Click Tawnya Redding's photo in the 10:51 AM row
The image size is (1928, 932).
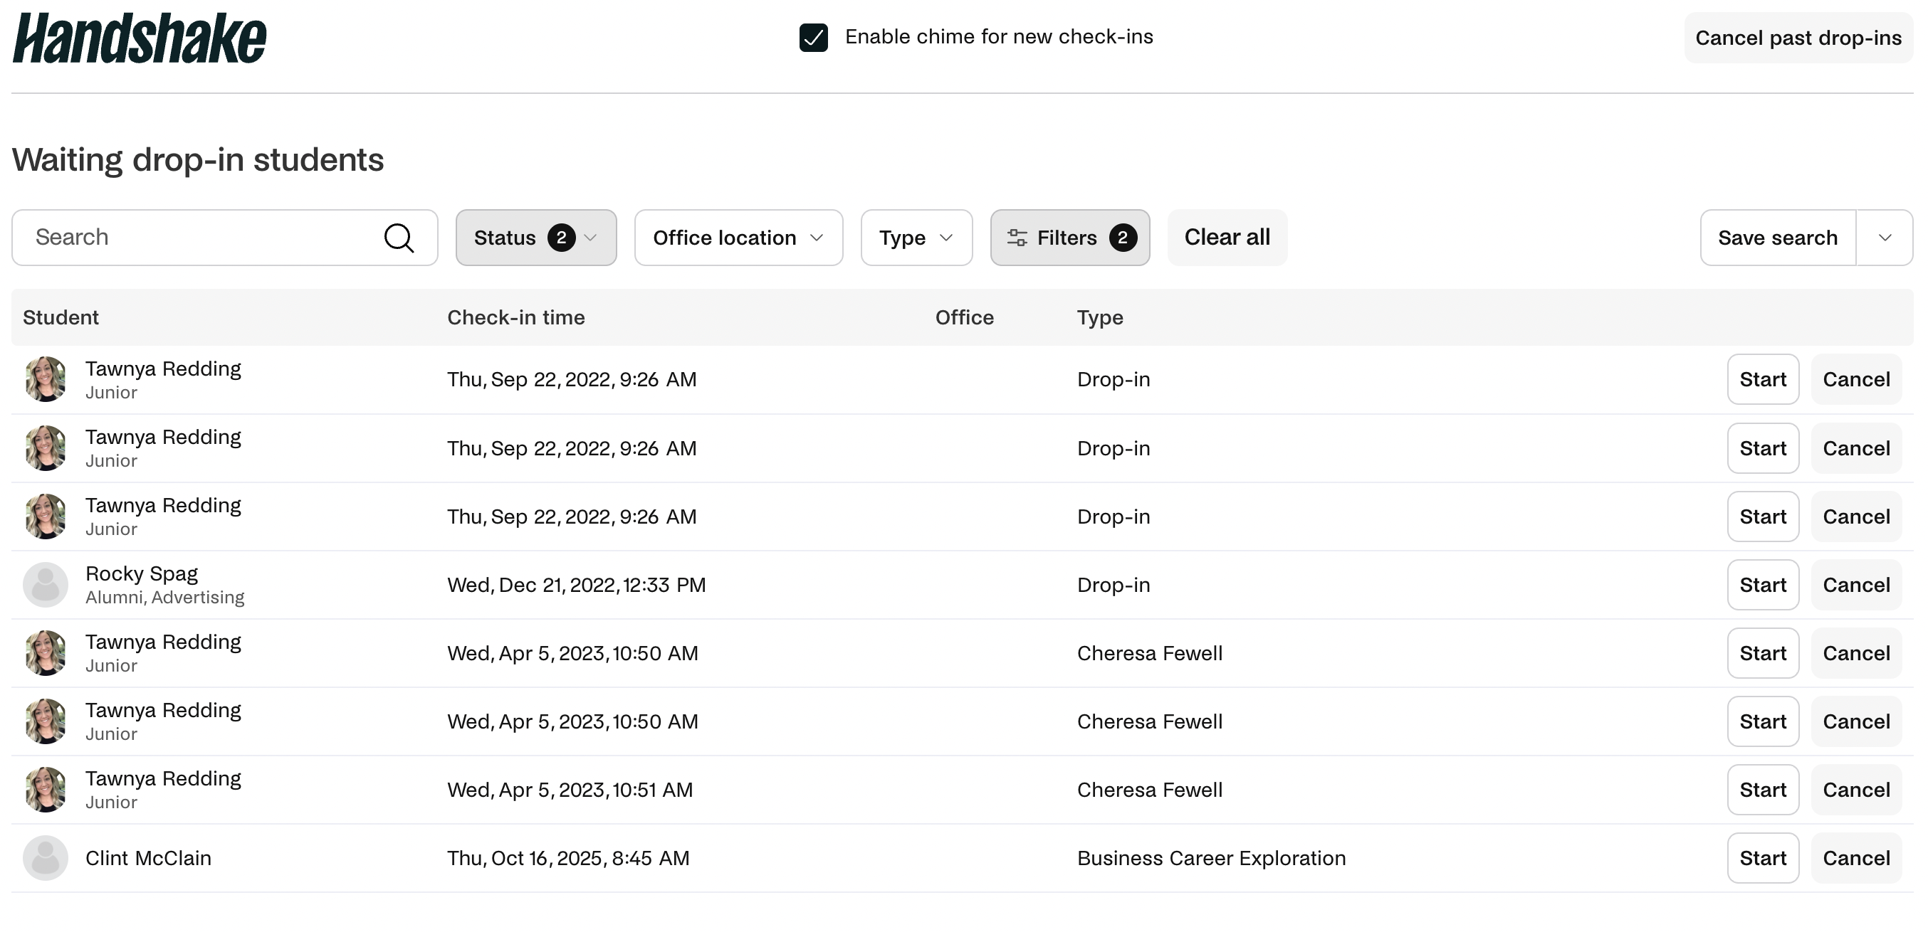[46, 790]
